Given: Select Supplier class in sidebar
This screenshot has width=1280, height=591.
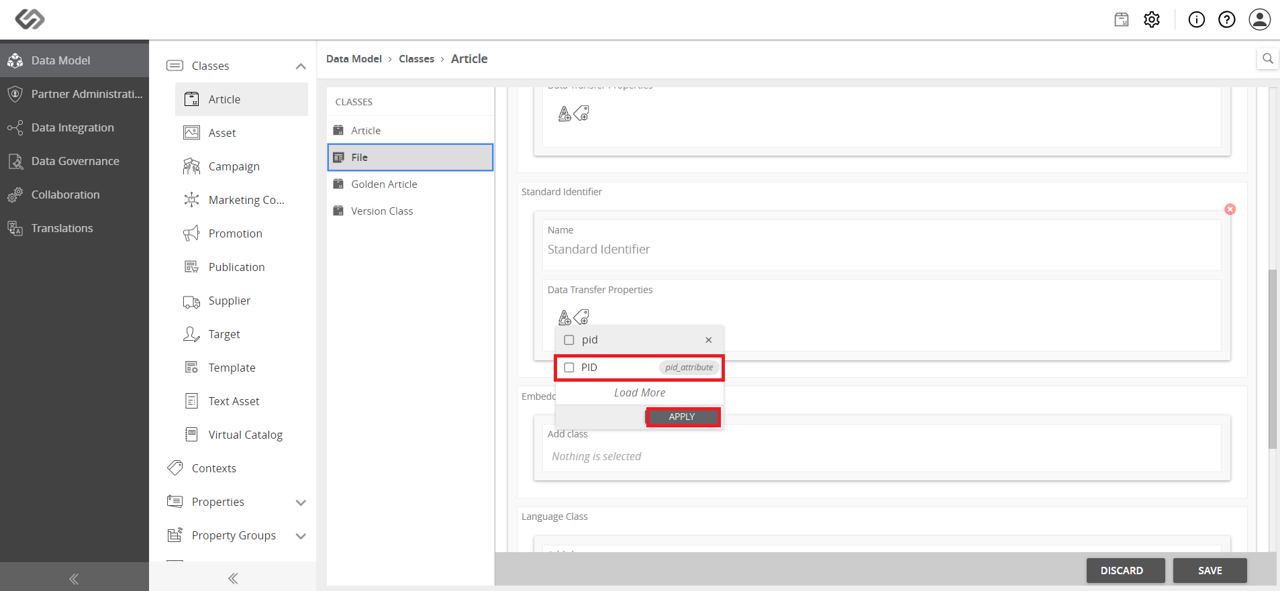Looking at the screenshot, I should (242, 301).
